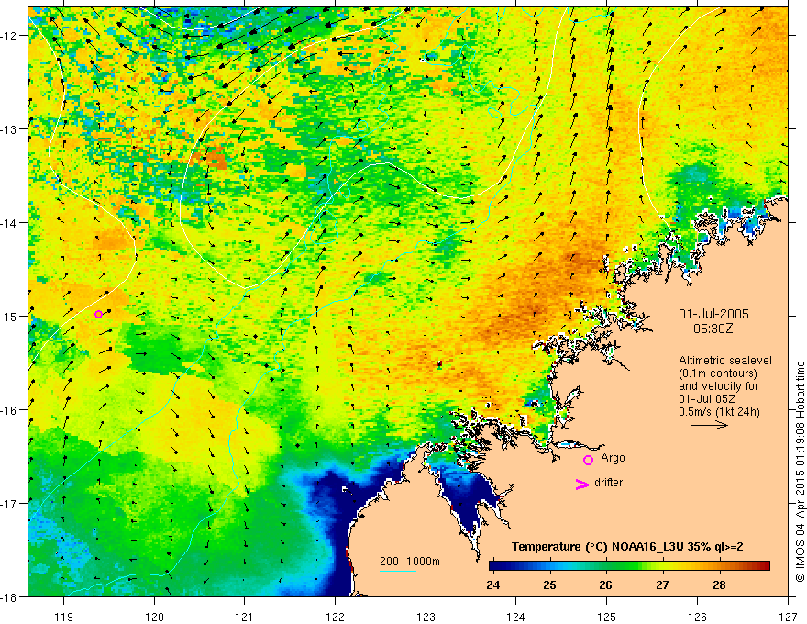
Task: Click the velocity scale reference arrow
Action: 709,425
